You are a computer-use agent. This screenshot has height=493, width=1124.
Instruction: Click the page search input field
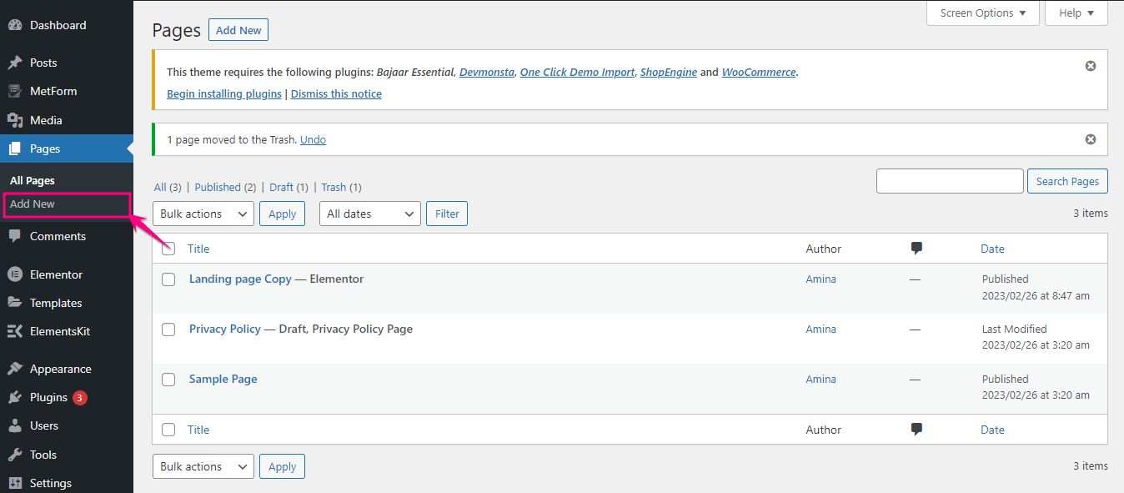[x=949, y=181]
